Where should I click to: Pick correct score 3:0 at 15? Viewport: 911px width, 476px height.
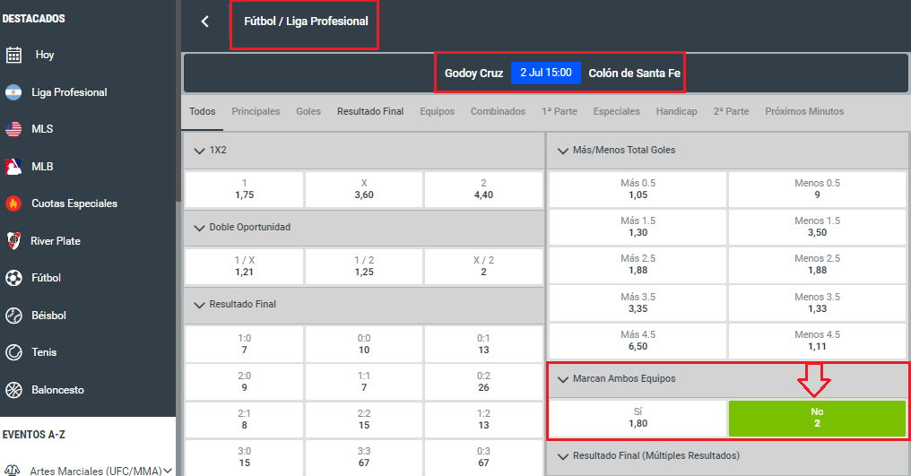(x=244, y=457)
